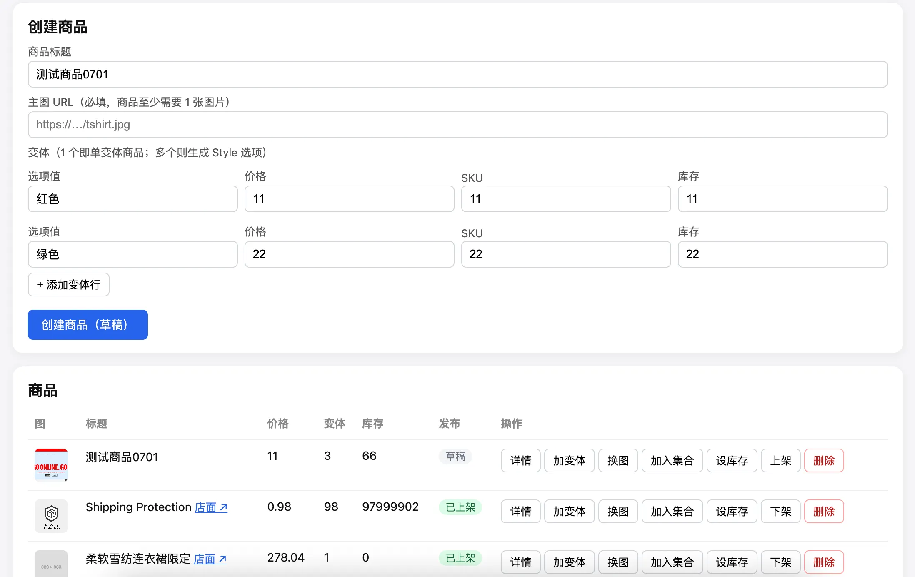Delete the 柔软雪纺连衣裙限定 product

click(x=824, y=562)
